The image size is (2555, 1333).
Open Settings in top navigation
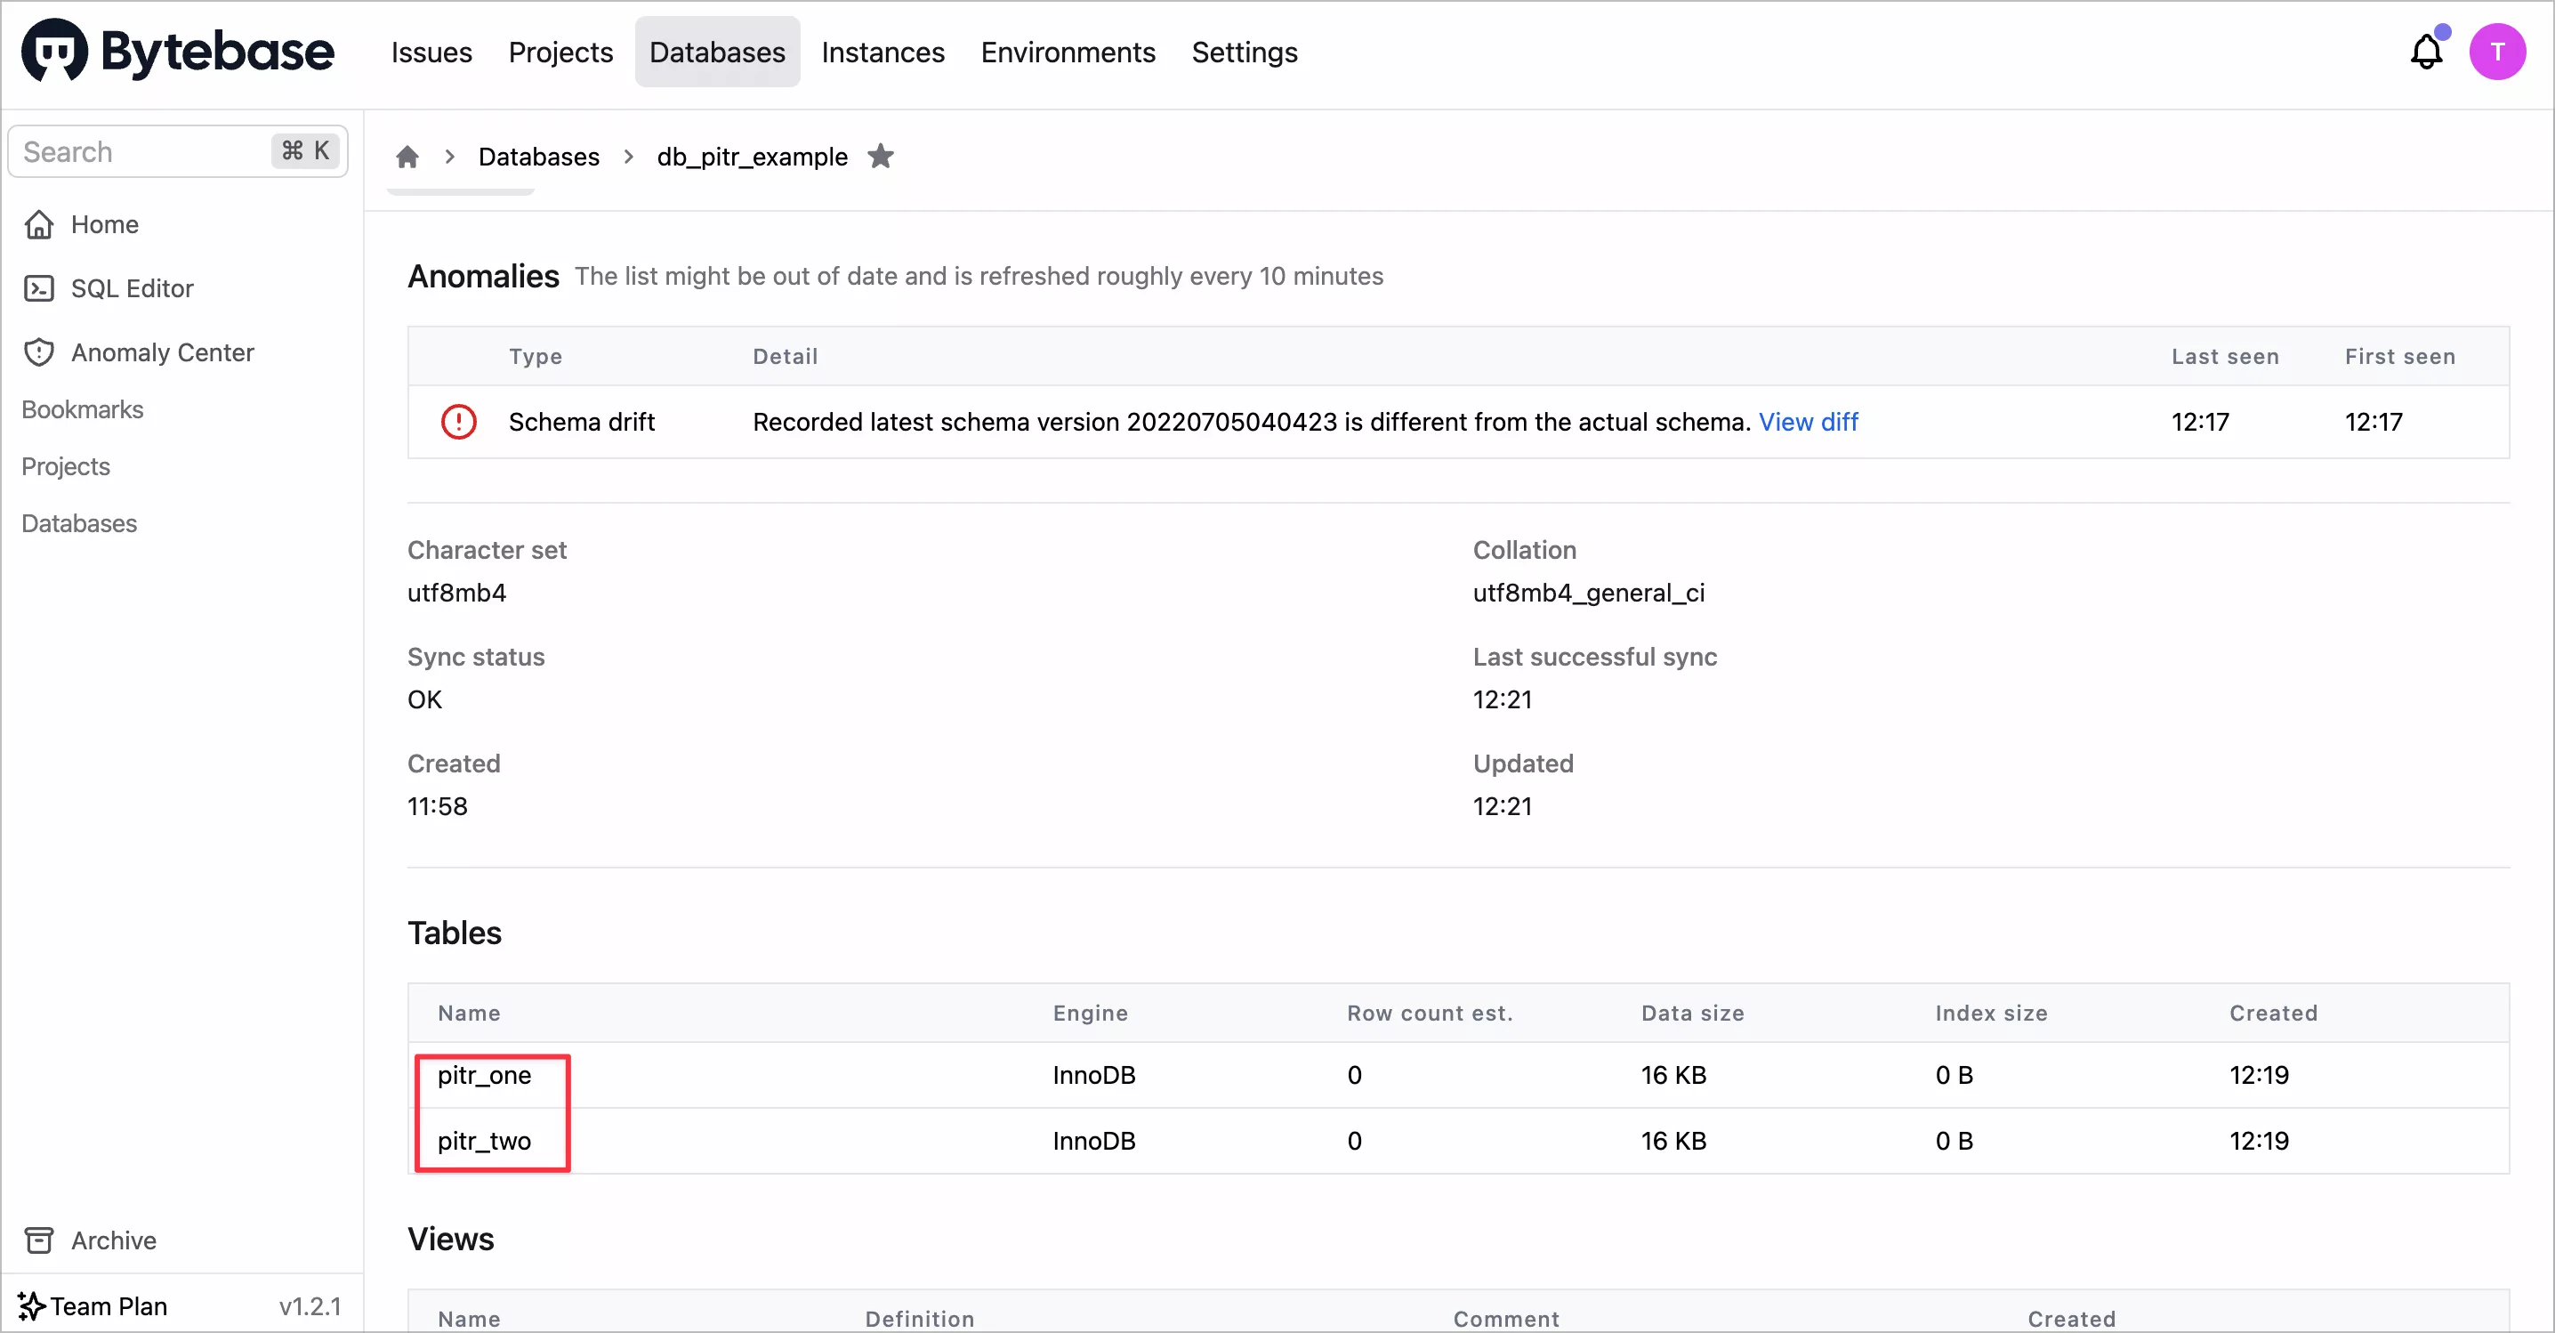pos(1244,52)
